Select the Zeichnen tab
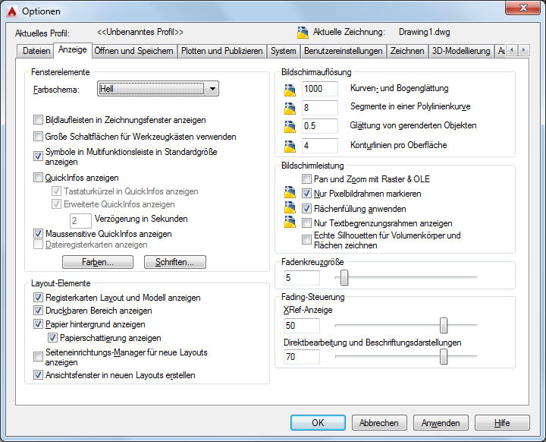 point(406,51)
